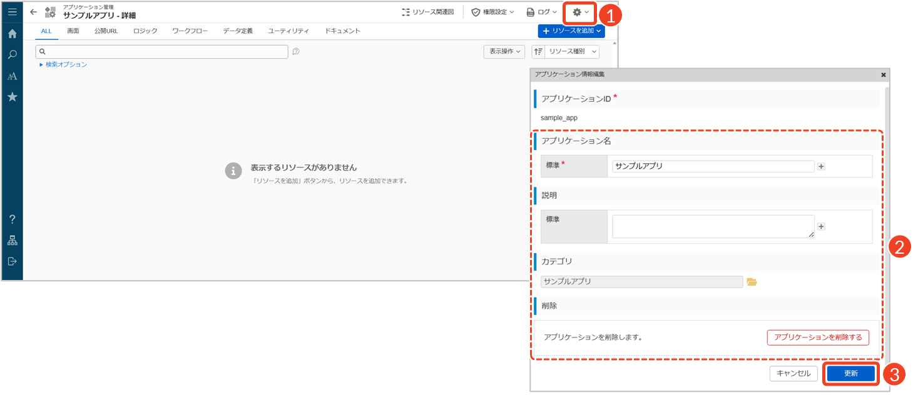Open the gear settings dropdown
913x395 pixels.
[580, 12]
